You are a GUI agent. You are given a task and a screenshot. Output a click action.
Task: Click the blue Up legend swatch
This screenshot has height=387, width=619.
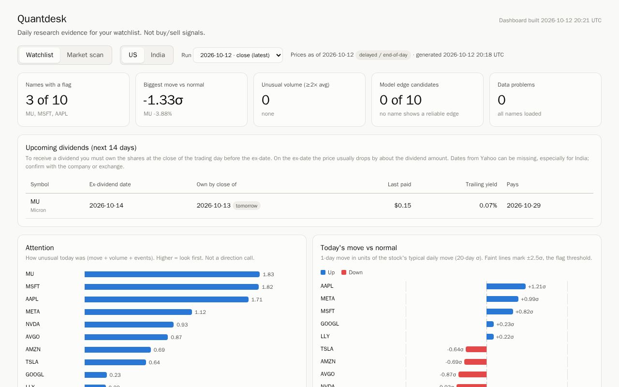pos(323,272)
